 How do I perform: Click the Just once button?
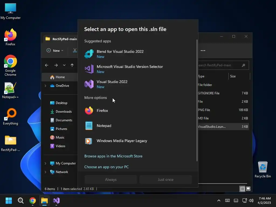(x=166, y=180)
